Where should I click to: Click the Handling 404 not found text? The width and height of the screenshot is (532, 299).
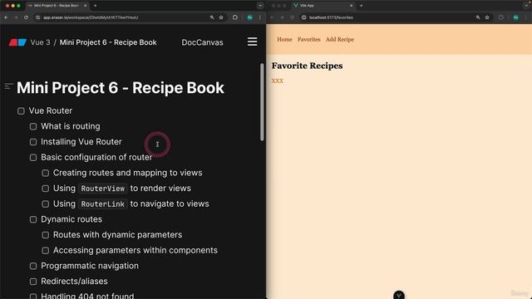tap(87, 296)
